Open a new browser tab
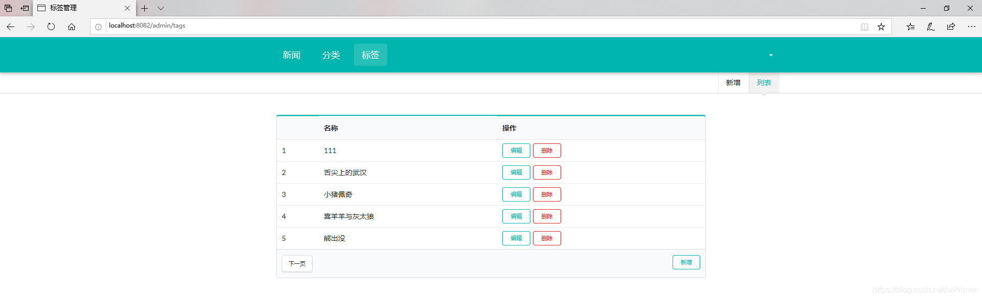This screenshot has height=299, width=982. coord(145,8)
